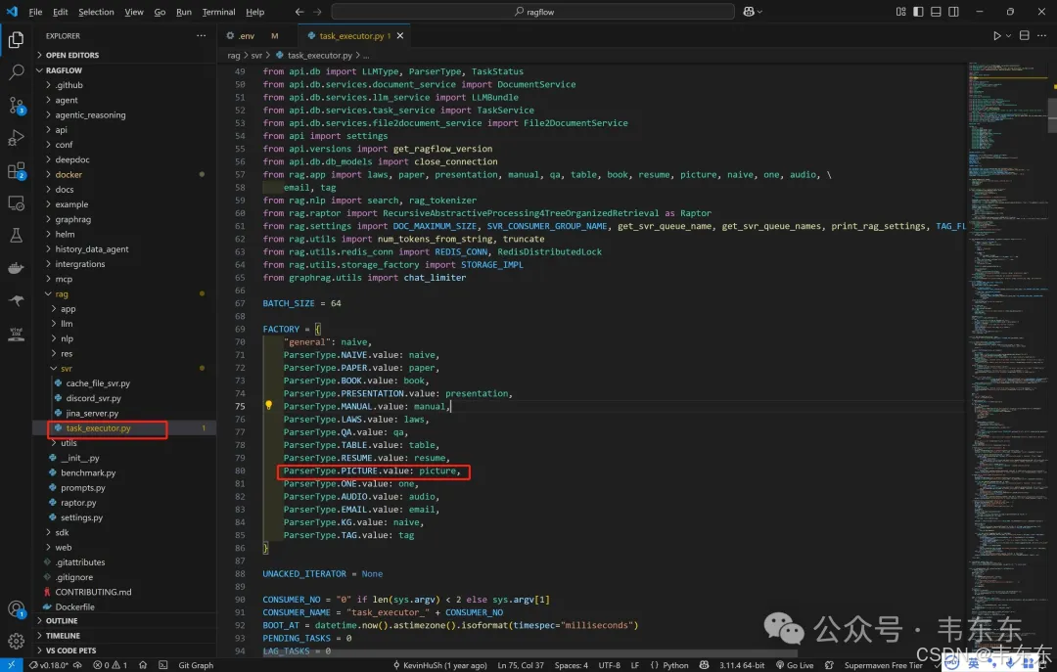Open the Source Control view

pos(17,105)
